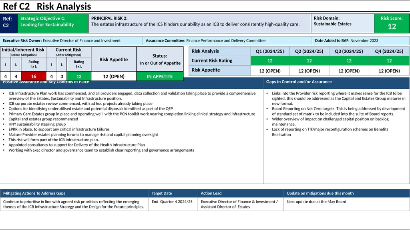The height and width of the screenshot is (230, 410).
Task: Select the 'Q3 (2024/25)' column header
Action: (349, 51)
